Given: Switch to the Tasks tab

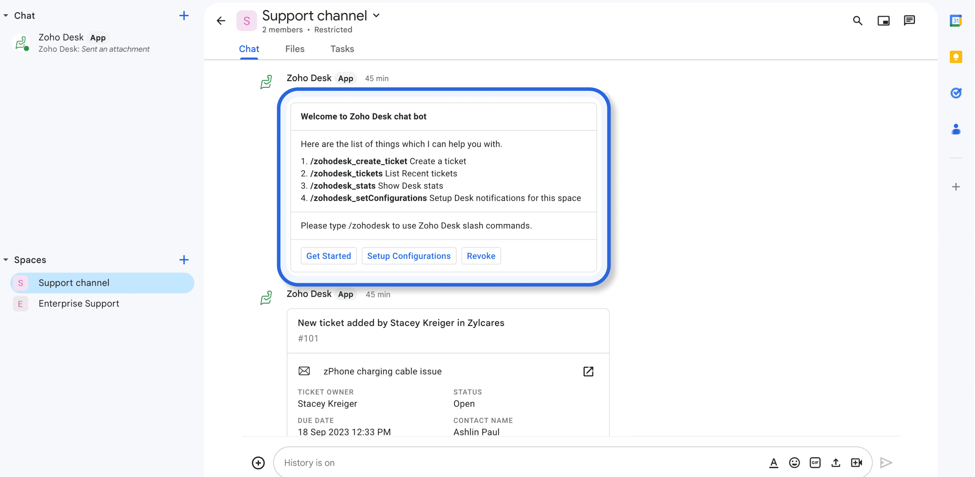Looking at the screenshot, I should pos(342,49).
